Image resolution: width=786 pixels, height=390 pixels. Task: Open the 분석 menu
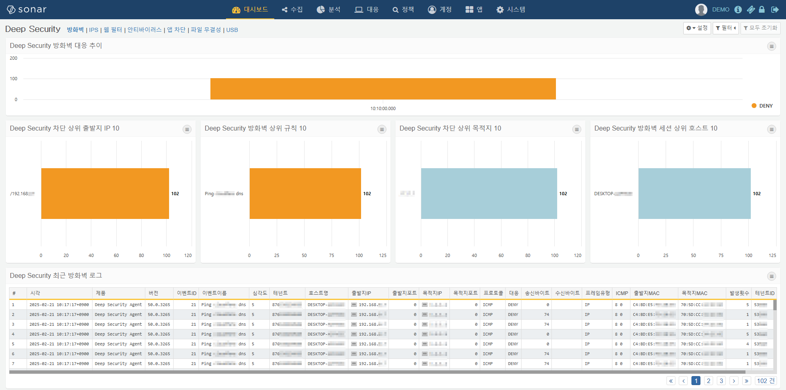(x=328, y=9)
